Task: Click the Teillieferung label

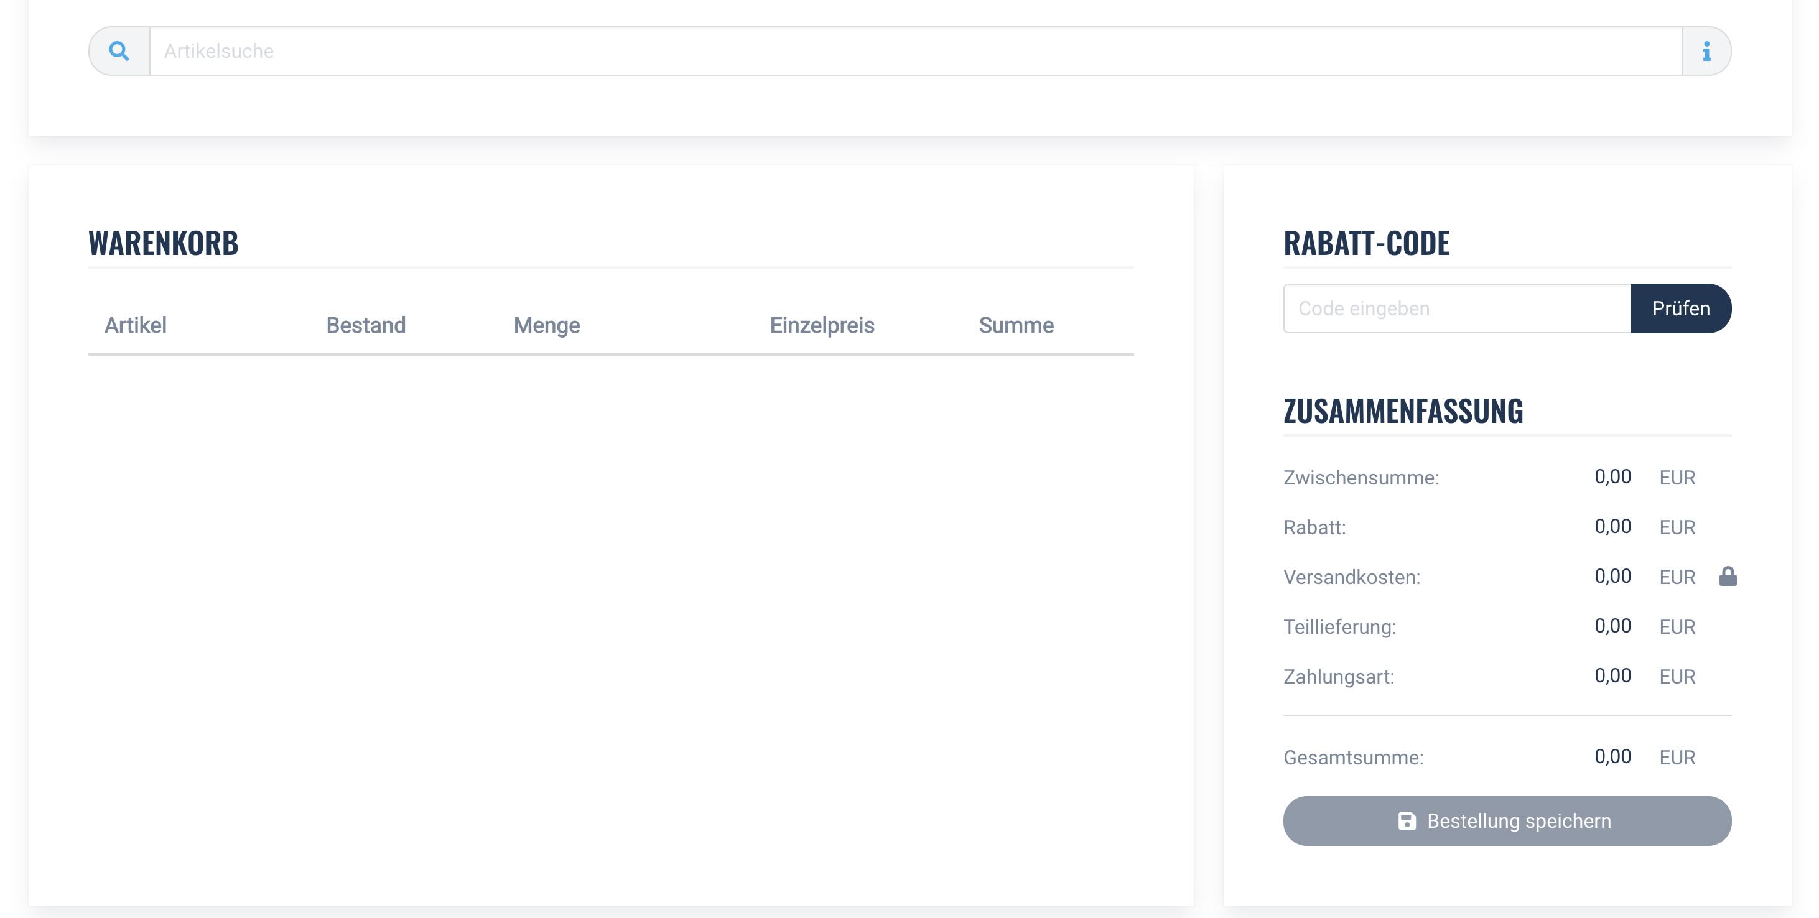Action: click(x=1339, y=626)
